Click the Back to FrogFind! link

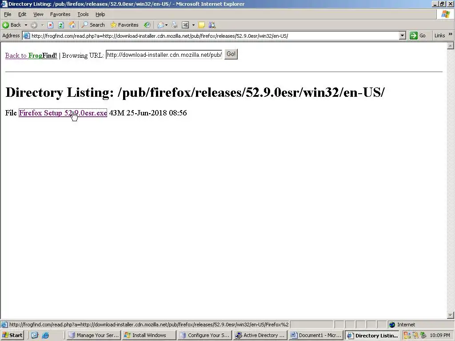(31, 56)
